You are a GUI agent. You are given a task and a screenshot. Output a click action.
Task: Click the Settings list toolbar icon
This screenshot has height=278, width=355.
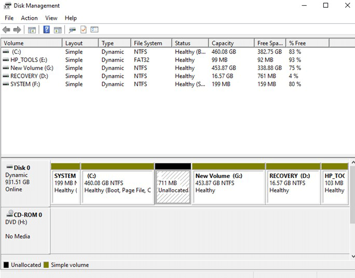point(94,30)
